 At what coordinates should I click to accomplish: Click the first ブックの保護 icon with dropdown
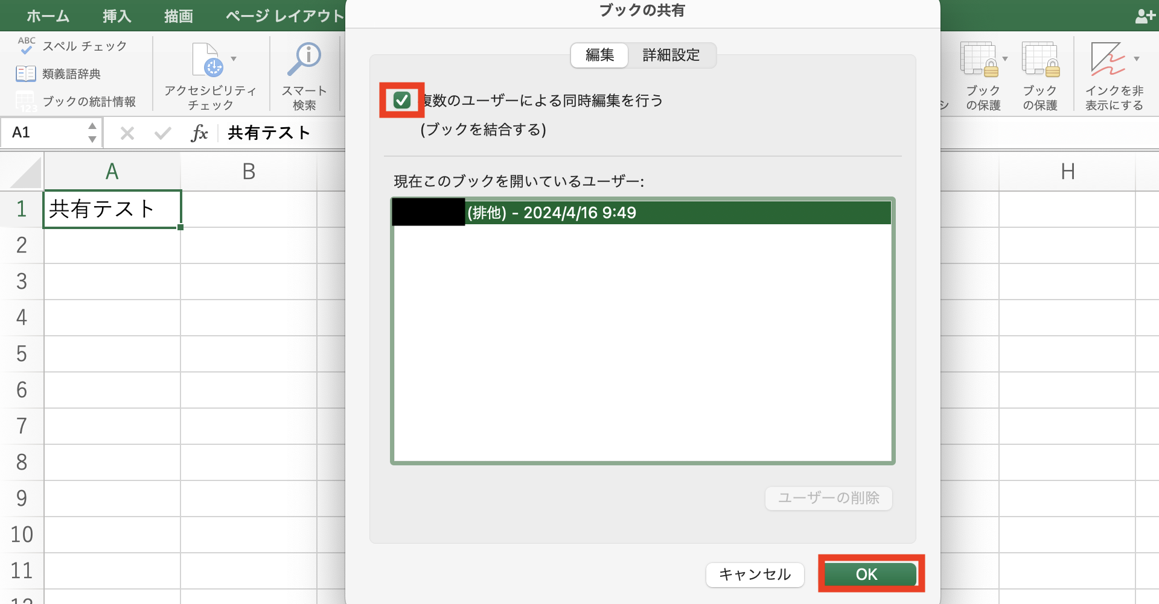point(980,60)
